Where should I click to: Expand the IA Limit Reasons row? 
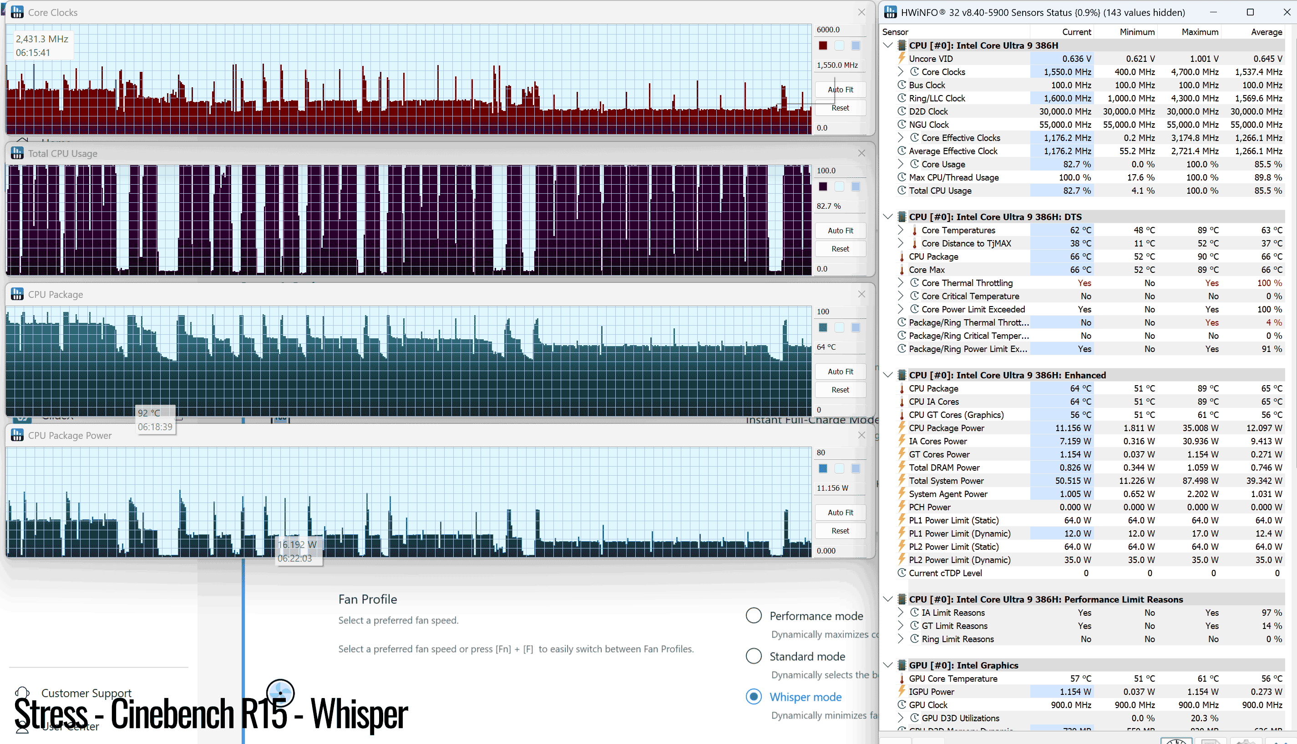click(x=901, y=612)
